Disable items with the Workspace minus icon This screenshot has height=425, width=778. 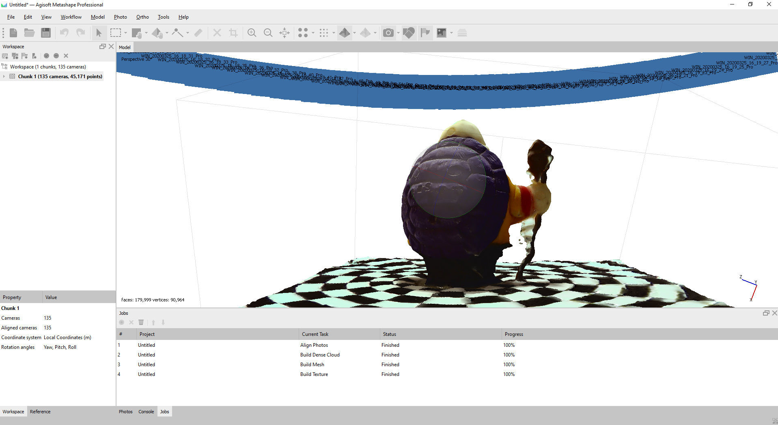click(56, 56)
